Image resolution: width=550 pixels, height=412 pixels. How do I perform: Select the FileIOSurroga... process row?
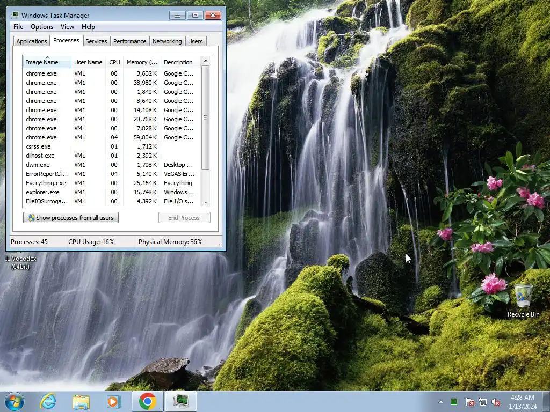coord(112,201)
